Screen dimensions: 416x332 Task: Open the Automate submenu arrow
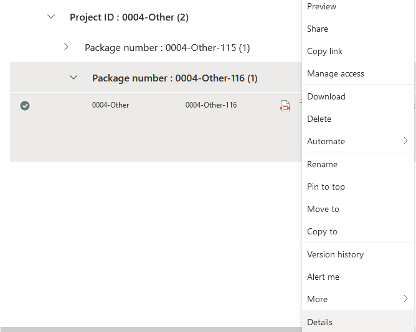[405, 141]
